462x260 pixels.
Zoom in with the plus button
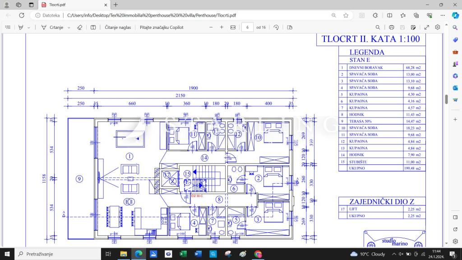click(222, 27)
